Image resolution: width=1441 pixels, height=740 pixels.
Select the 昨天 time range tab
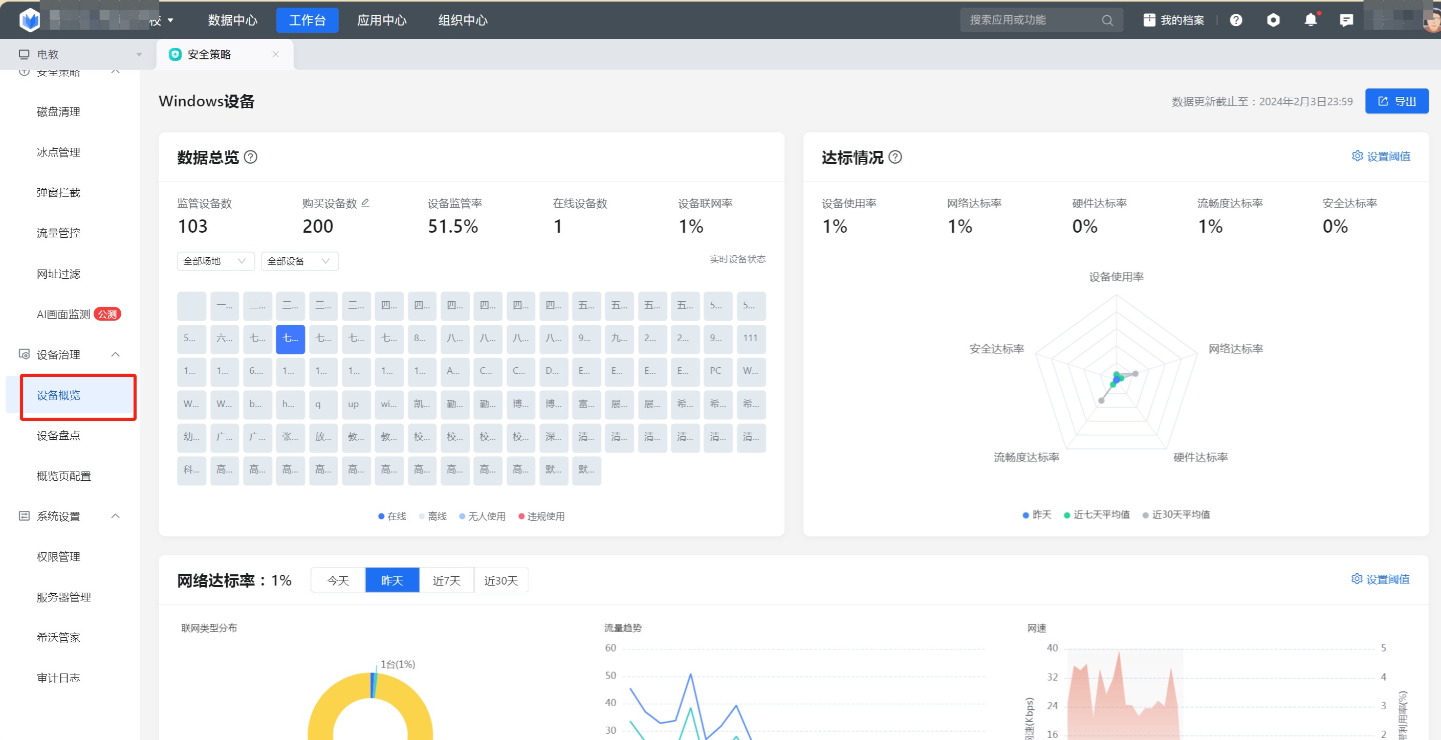click(x=392, y=580)
